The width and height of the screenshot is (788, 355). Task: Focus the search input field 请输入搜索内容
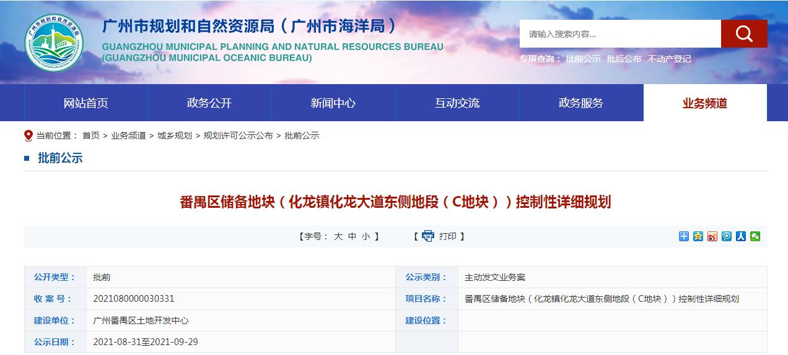pyautogui.click(x=620, y=33)
